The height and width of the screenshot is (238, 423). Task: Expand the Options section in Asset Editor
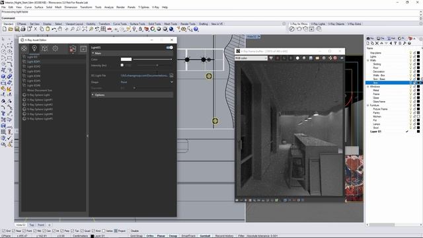point(93,95)
